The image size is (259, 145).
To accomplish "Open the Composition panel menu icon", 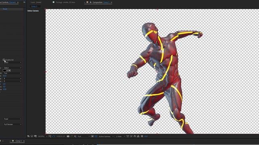I will click(112, 2).
